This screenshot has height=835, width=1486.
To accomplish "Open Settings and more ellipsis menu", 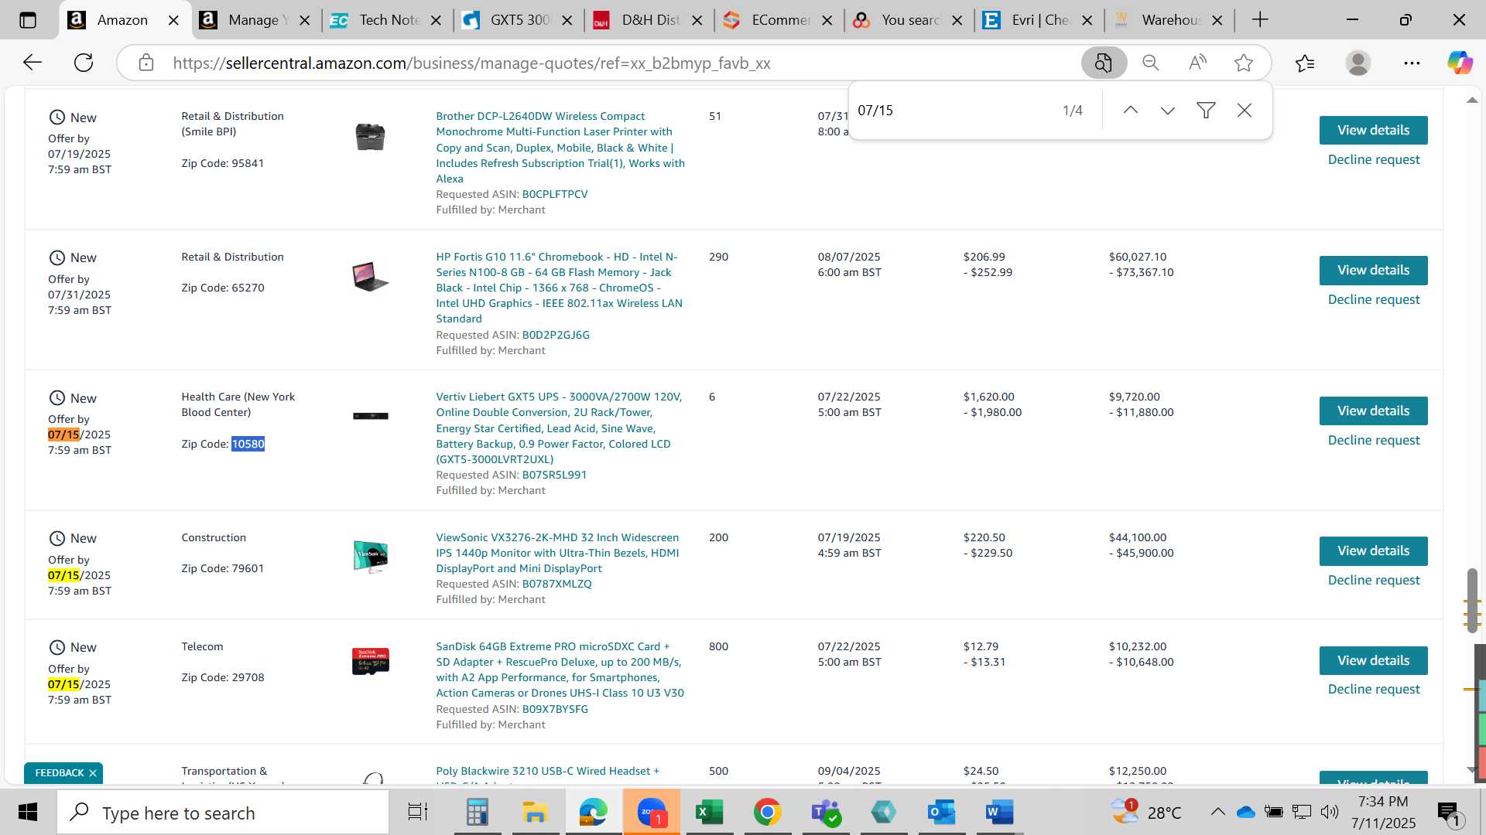I will tap(1412, 63).
